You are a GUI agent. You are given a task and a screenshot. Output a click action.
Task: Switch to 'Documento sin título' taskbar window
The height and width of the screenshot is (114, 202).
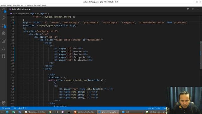[x=35, y=112]
